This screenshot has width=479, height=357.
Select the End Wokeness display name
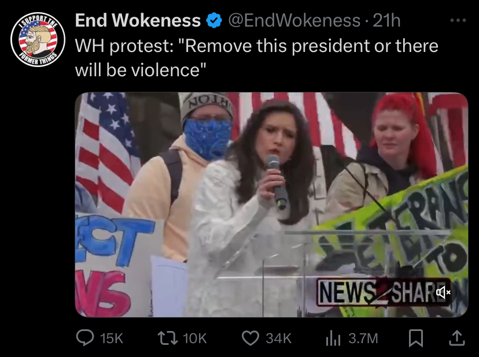(138, 20)
